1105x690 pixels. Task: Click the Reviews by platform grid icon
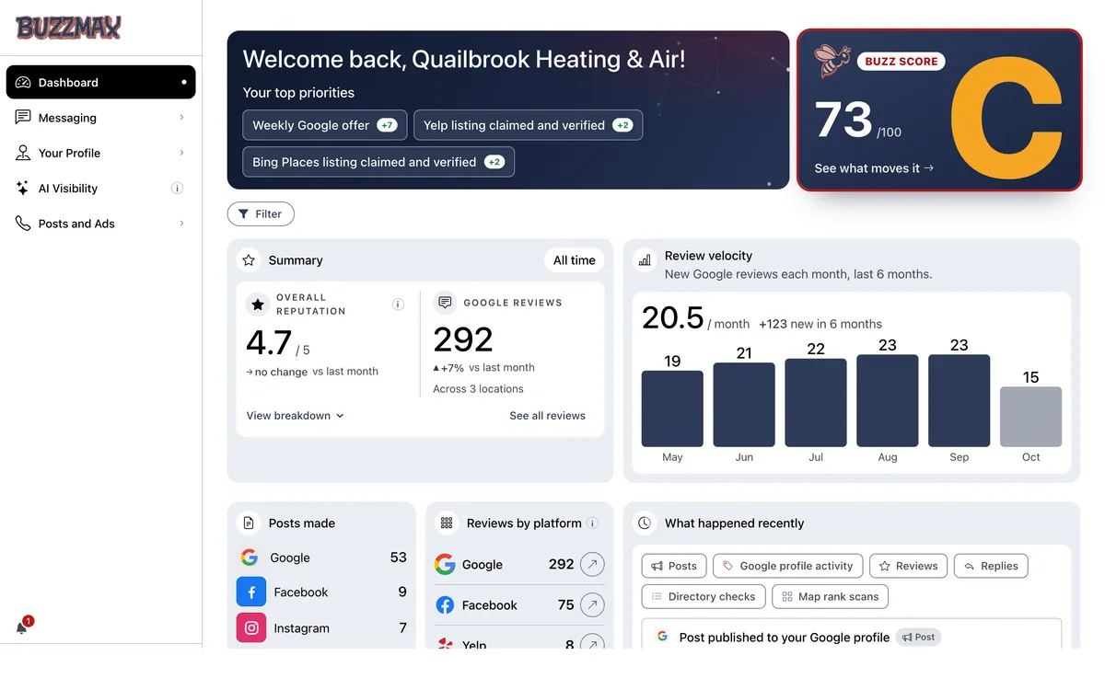447,523
